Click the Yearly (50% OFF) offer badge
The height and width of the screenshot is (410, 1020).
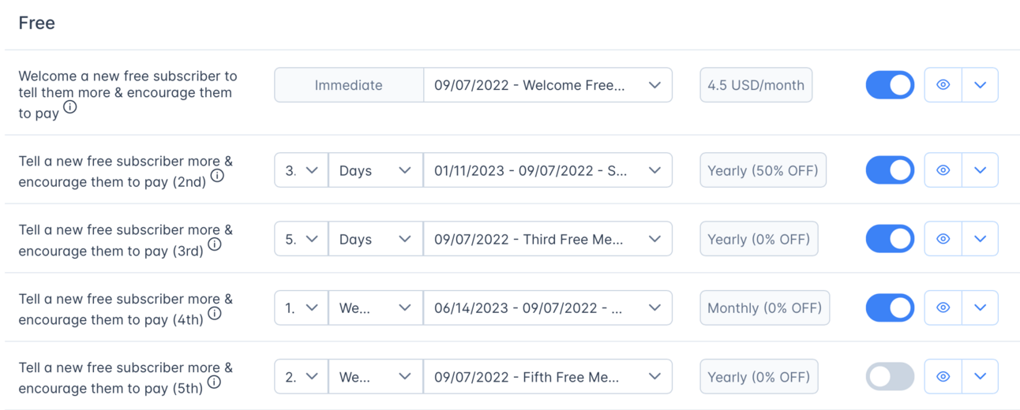coord(763,170)
